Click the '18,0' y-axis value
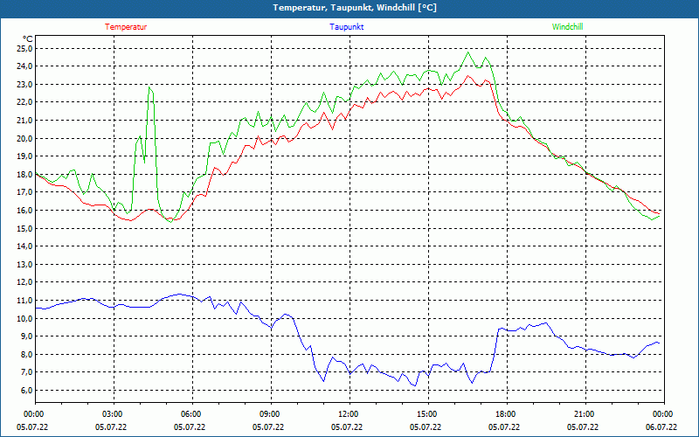Viewport: 699px width, 437px height. pos(25,174)
